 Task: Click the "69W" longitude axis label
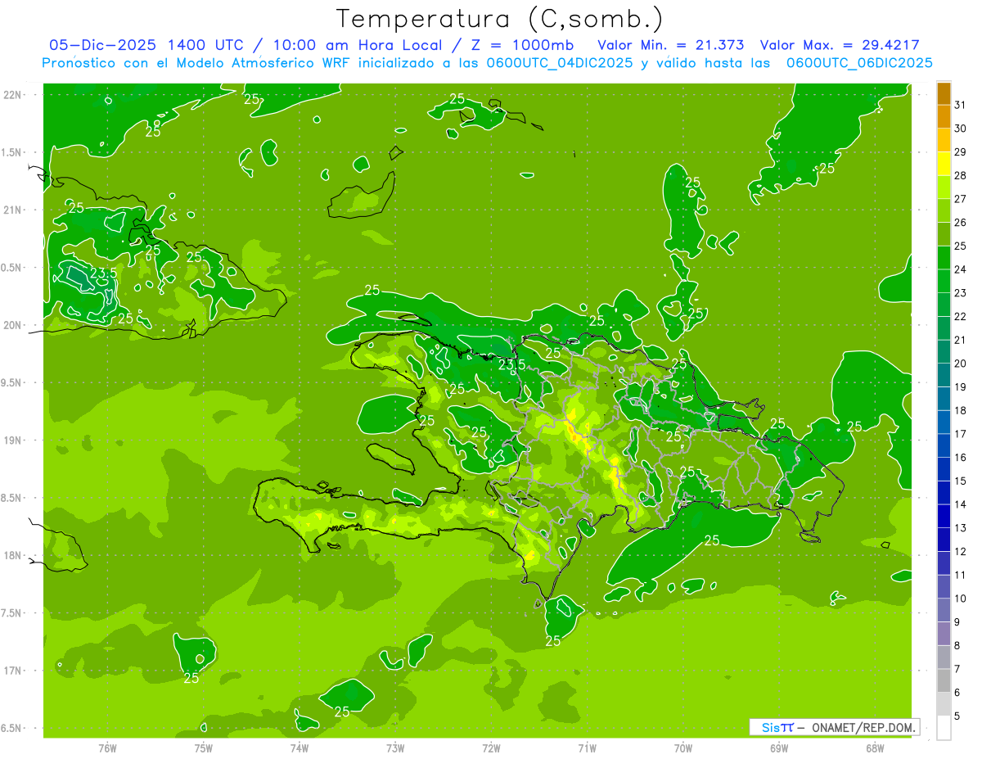coord(779,748)
